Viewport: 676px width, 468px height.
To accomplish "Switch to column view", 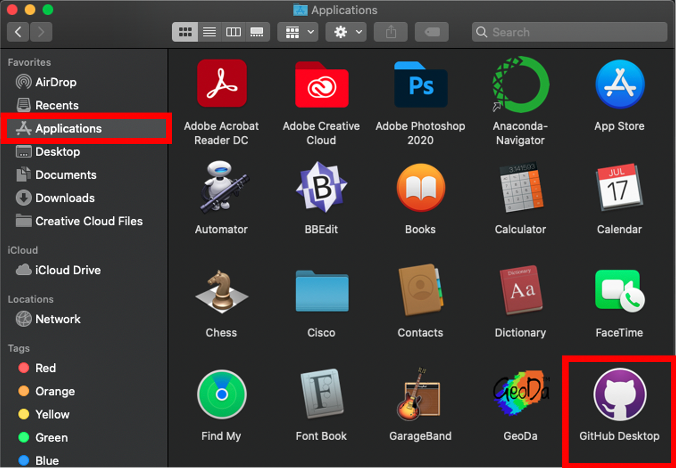I will click(x=233, y=32).
